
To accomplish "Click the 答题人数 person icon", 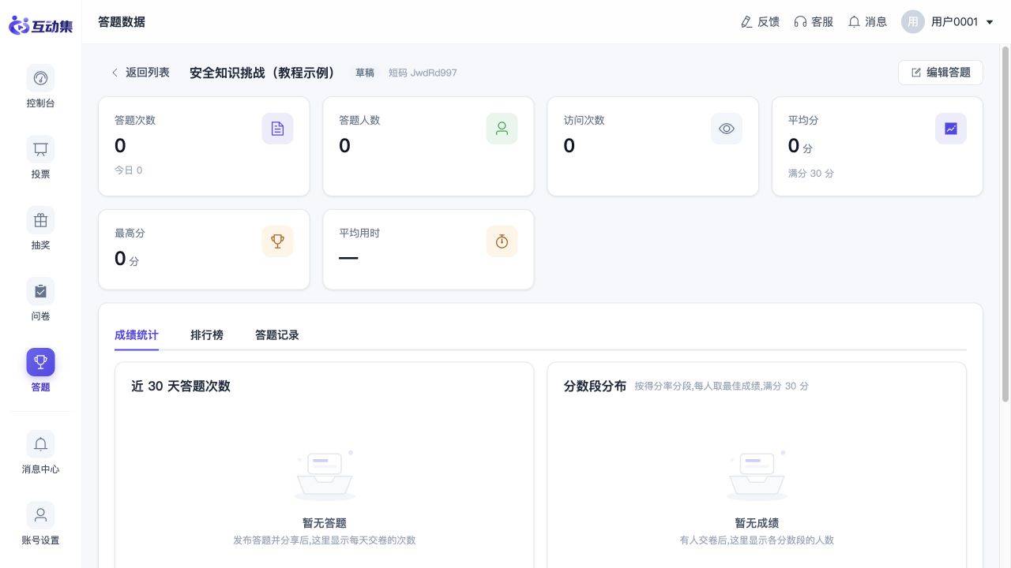I will tap(502, 129).
